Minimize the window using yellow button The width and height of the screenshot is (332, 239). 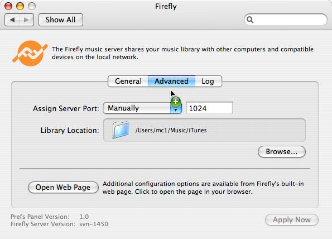click(x=20, y=6)
